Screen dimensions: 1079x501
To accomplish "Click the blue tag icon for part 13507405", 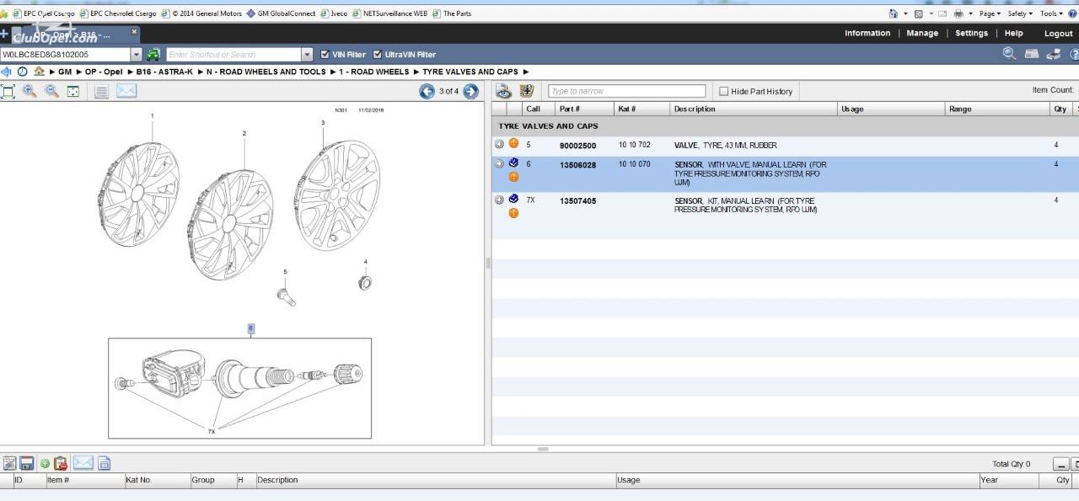I will tap(513, 199).
